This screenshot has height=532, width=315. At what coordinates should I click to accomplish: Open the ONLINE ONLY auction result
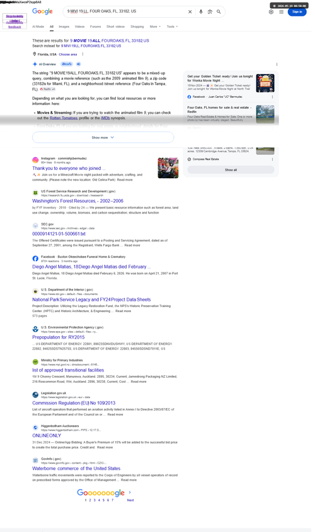(x=47, y=435)
